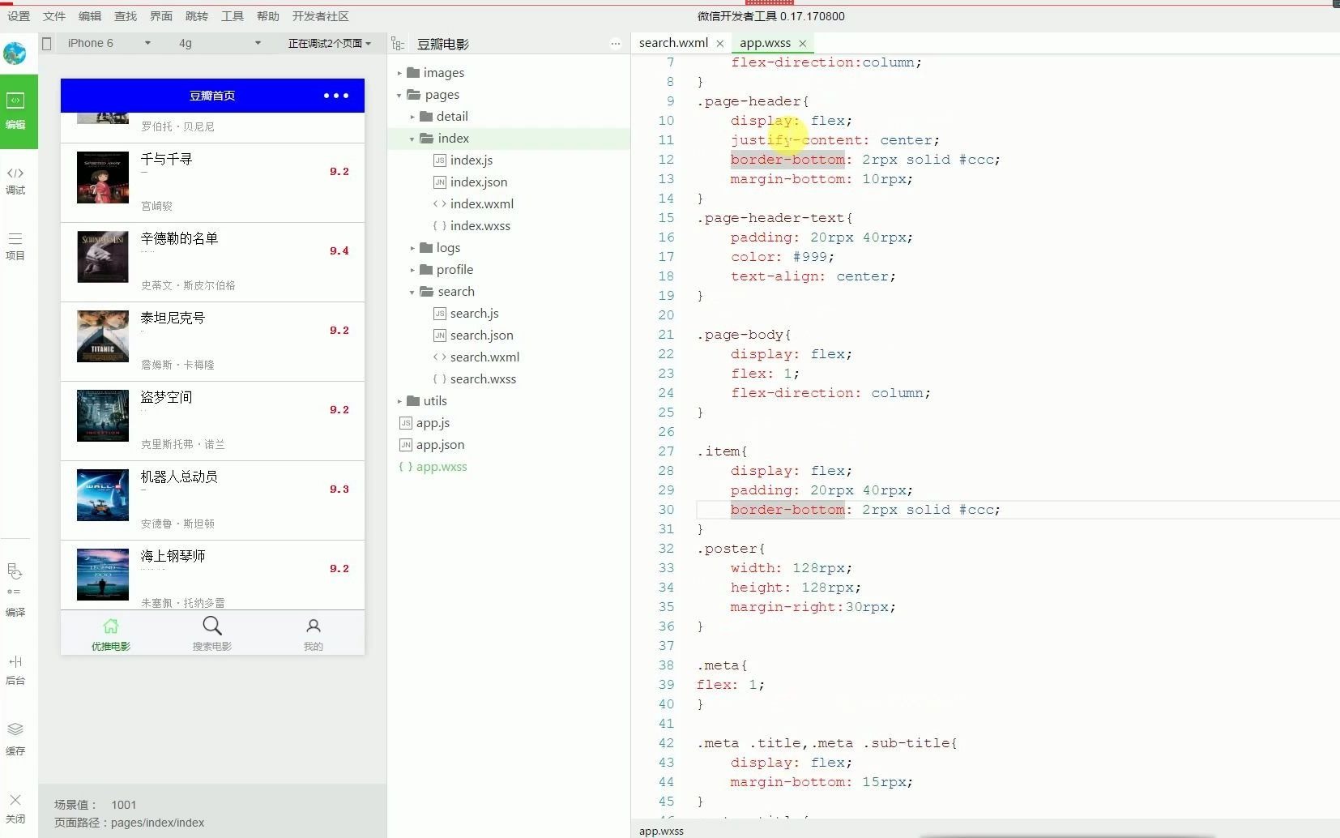Click the file tree icon beside 豆瓣电影
Screen dimensions: 1340x838
[x=398, y=44]
